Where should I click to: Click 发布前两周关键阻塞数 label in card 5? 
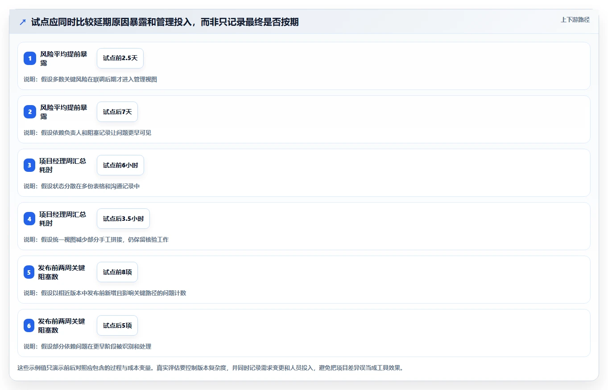pos(62,272)
